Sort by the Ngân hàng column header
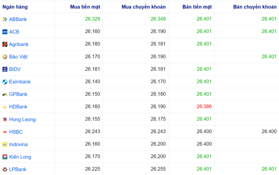 (x=15, y=7)
